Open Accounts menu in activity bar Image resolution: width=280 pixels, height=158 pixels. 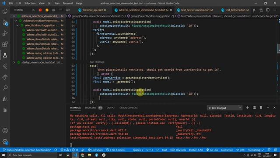click(5, 131)
